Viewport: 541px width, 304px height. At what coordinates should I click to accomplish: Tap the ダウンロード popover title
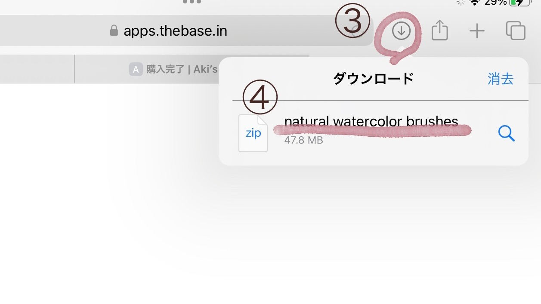point(373,79)
